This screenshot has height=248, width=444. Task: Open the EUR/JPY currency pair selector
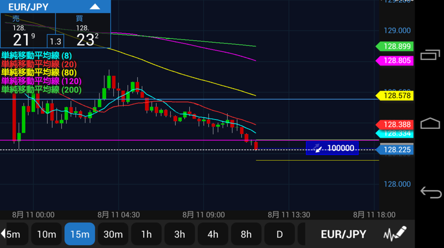tap(343, 234)
